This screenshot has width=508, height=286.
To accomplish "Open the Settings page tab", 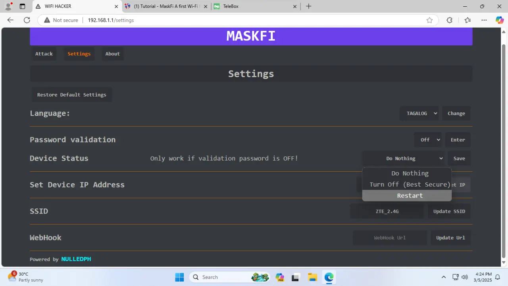I will [x=79, y=54].
